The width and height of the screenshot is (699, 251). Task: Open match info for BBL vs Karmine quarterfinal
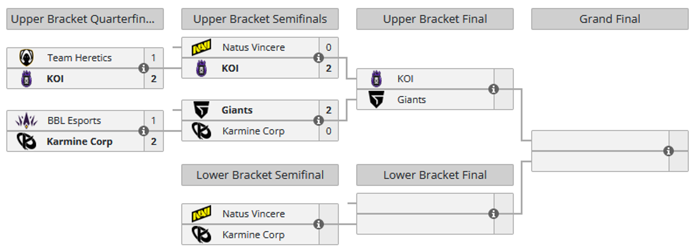[143, 131]
